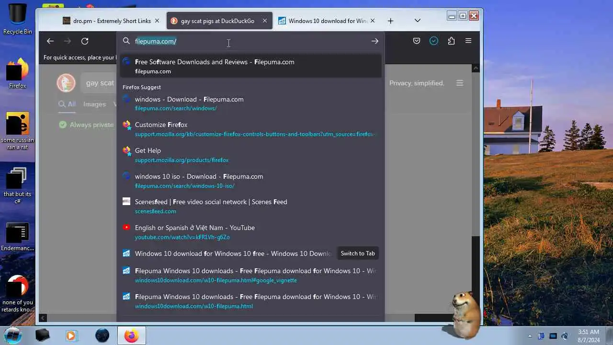
Task: Click the blue checkmark extension icon
Action: click(x=434, y=41)
